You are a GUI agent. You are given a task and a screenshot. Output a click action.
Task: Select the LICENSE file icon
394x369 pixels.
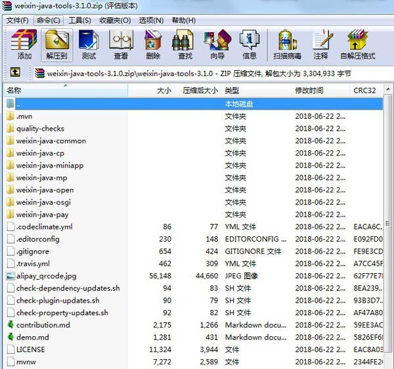[11, 349]
